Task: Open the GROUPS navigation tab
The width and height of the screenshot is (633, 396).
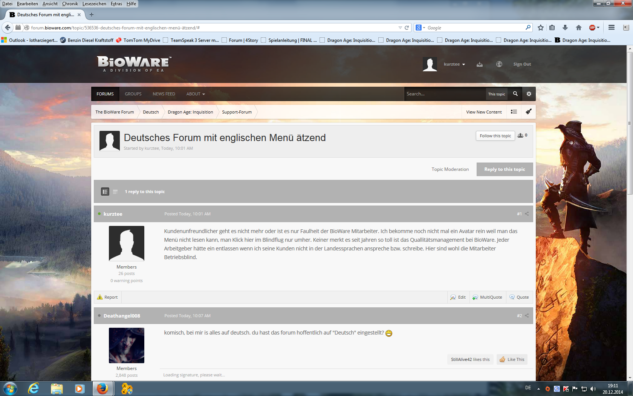Action: (x=133, y=94)
